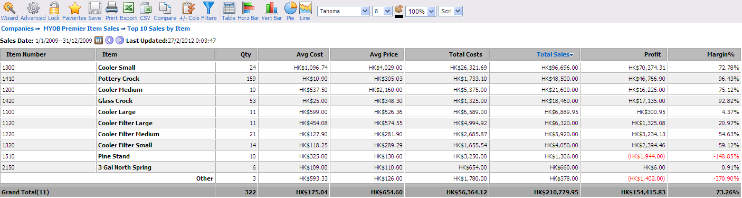Sort by the Total Costs column header
Image resolution: width=742 pixels, height=198 pixels.
click(447, 54)
